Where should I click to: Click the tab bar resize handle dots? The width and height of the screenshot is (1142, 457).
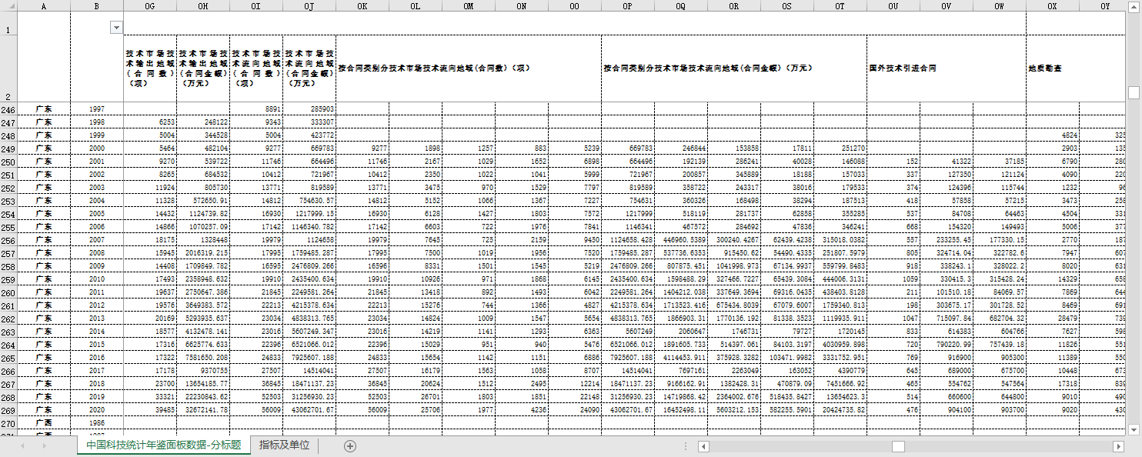686,446
